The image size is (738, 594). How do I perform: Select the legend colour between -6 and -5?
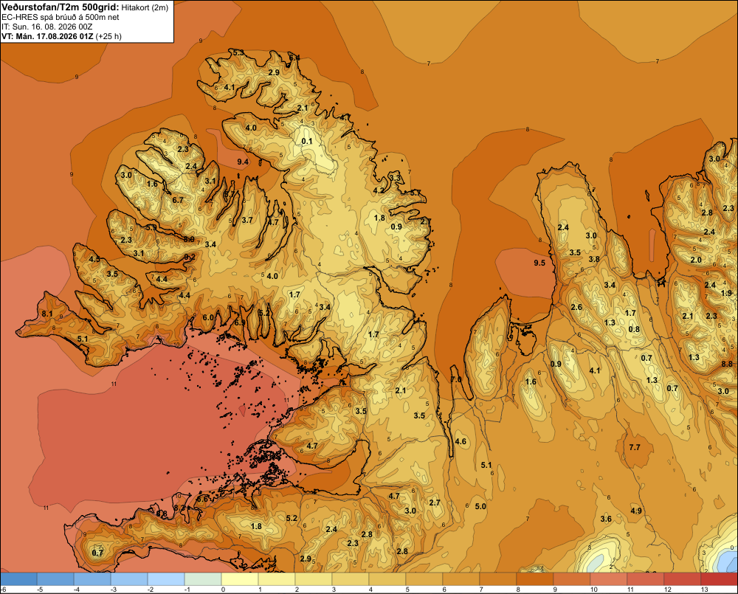(18, 579)
